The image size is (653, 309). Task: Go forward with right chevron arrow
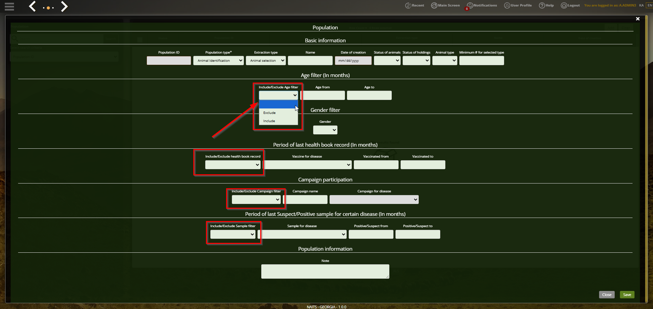click(64, 6)
